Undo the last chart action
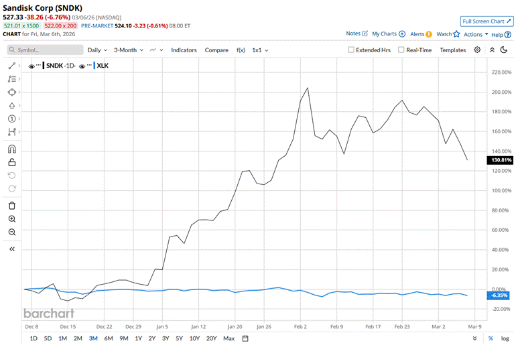This screenshot has height=345, width=522. click(12, 176)
